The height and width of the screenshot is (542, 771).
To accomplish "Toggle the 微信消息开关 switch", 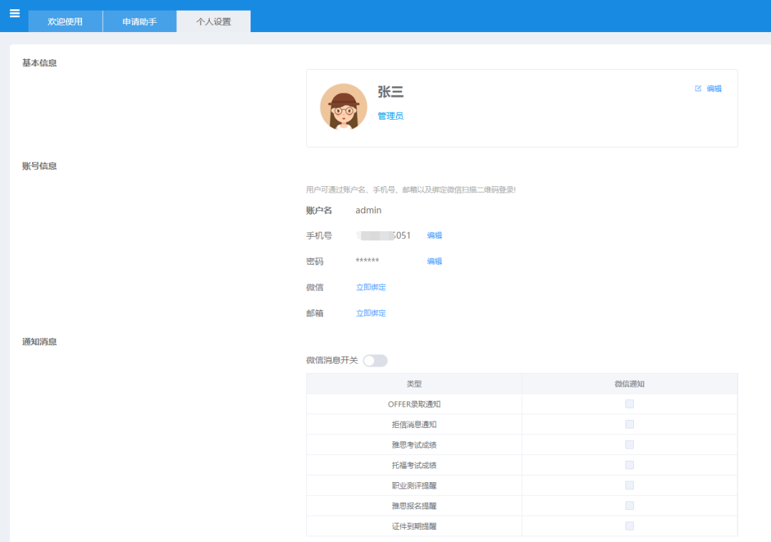I will click(375, 360).
